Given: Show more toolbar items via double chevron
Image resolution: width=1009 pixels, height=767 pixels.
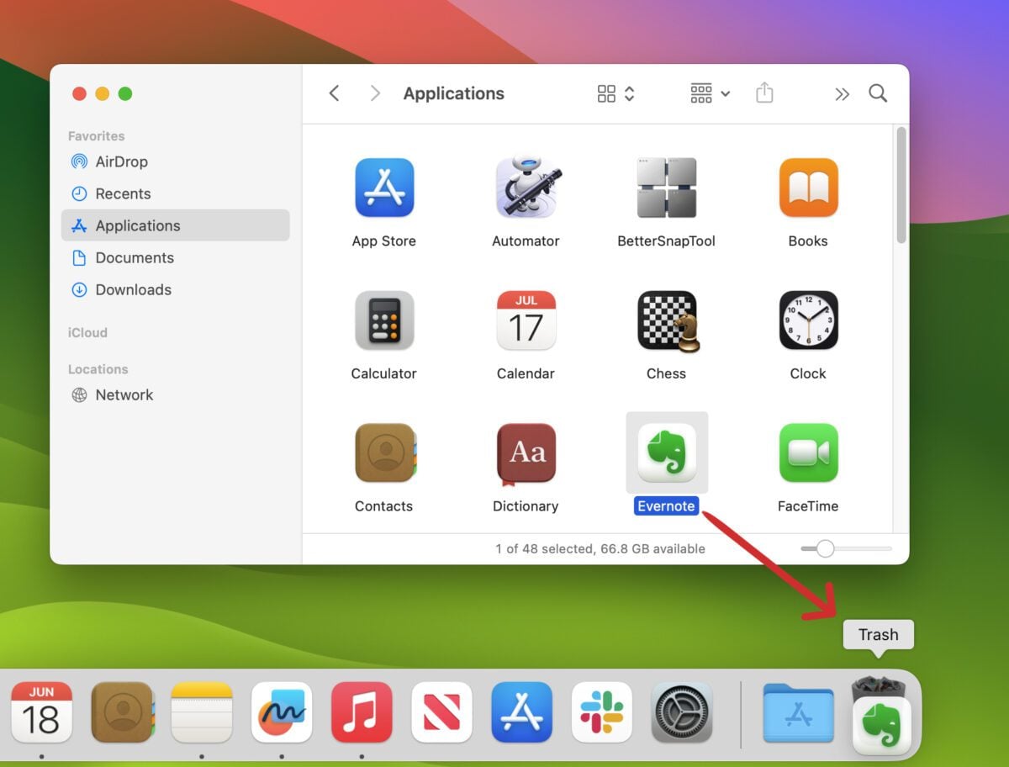Looking at the screenshot, I should pyautogui.click(x=843, y=93).
